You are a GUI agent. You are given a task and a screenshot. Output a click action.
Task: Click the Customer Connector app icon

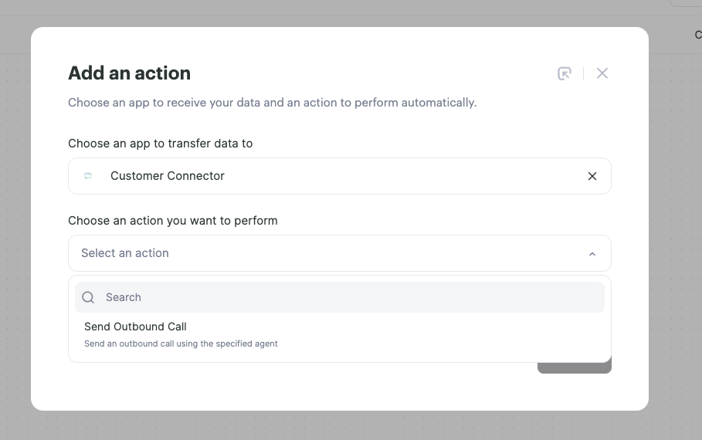pyautogui.click(x=88, y=176)
